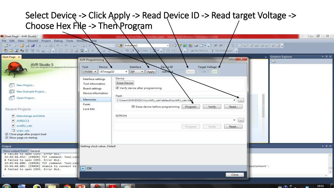
Task: Click the Save icon in main toolbar
Action: 27,46
